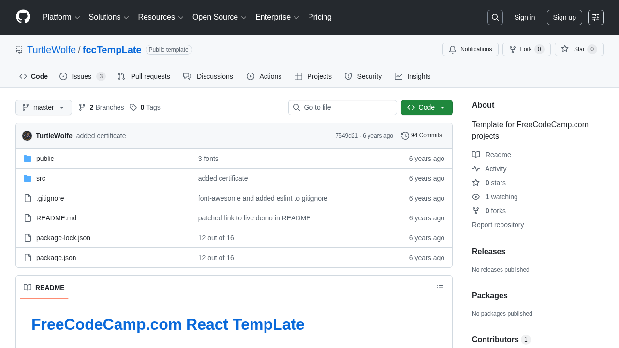Click the history icon beside 94 Commits
This screenshot has height=348, width=619.
pyautogui.click(x=405, y=135)
